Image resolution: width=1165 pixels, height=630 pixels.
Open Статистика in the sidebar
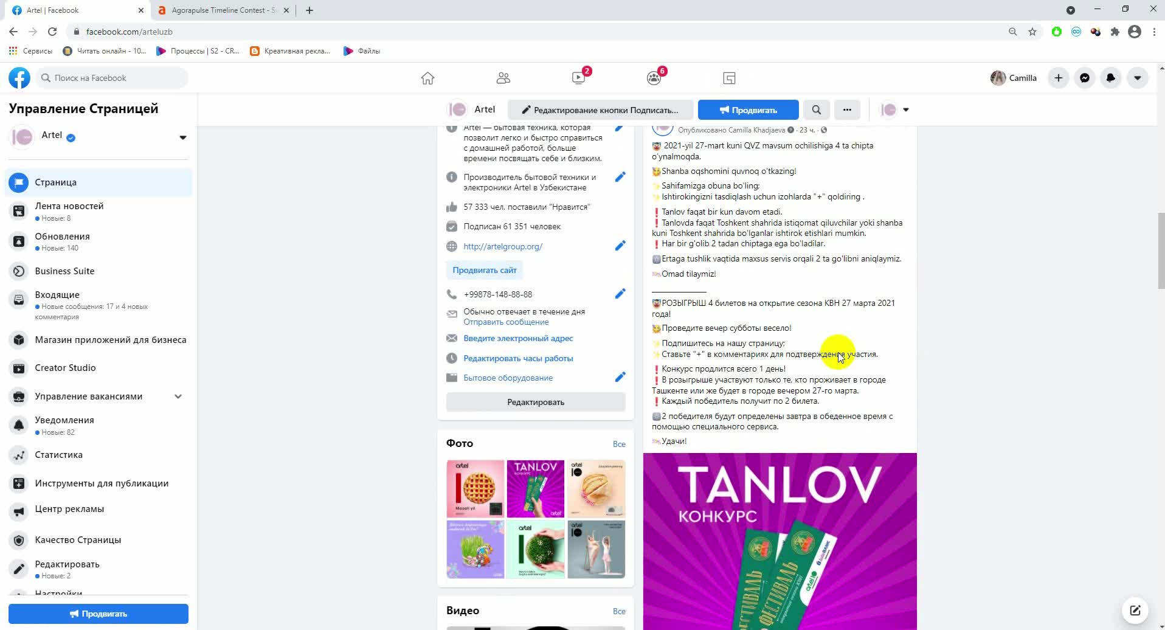click(x=99, y=455)
